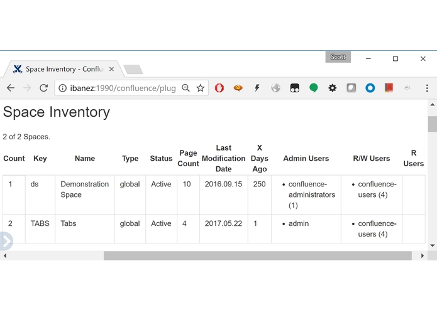This screenshot has height=310, width=437.
Task: Click the address bar URL ibanez:1990/confluence
Action: pos(123,88)
